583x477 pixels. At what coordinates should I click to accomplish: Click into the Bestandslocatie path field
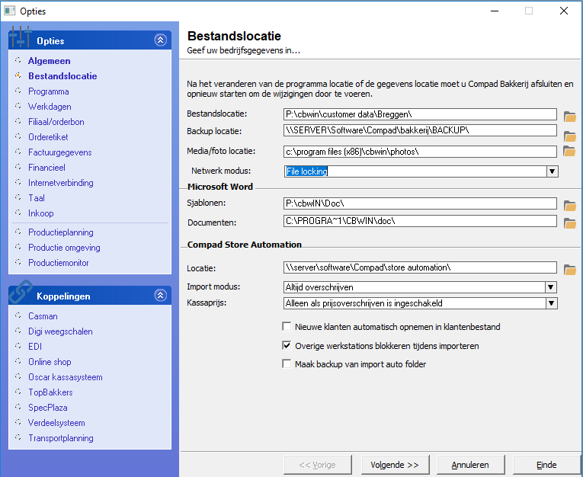tap(420, 114)
